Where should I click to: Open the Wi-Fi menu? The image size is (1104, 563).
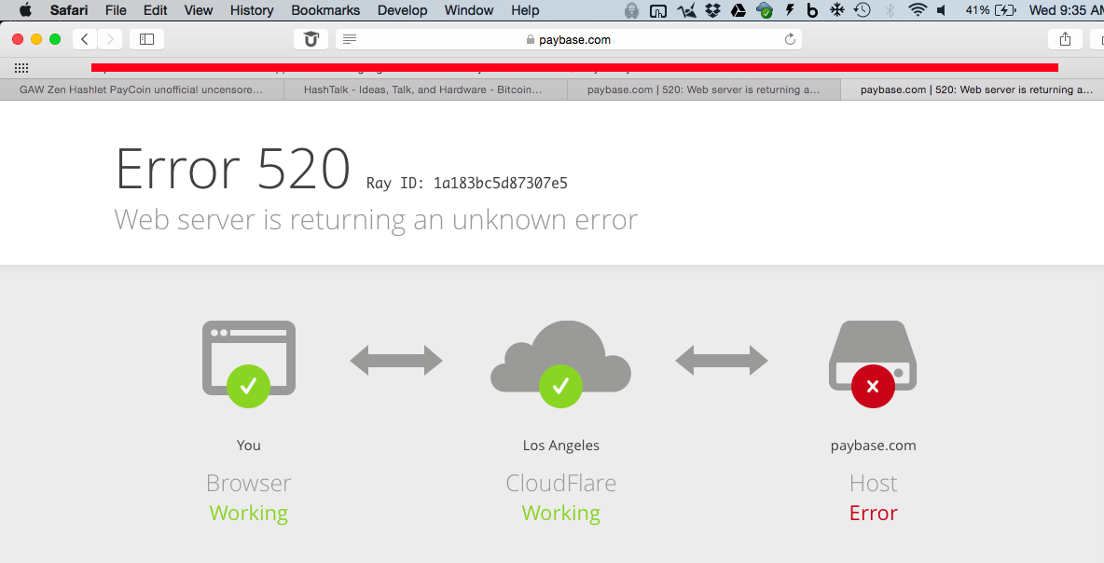(917, 10)
